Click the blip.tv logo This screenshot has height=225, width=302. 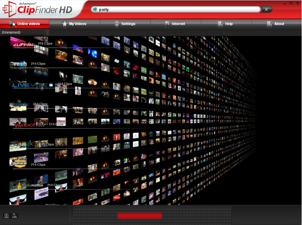click(x=21, y=104)
